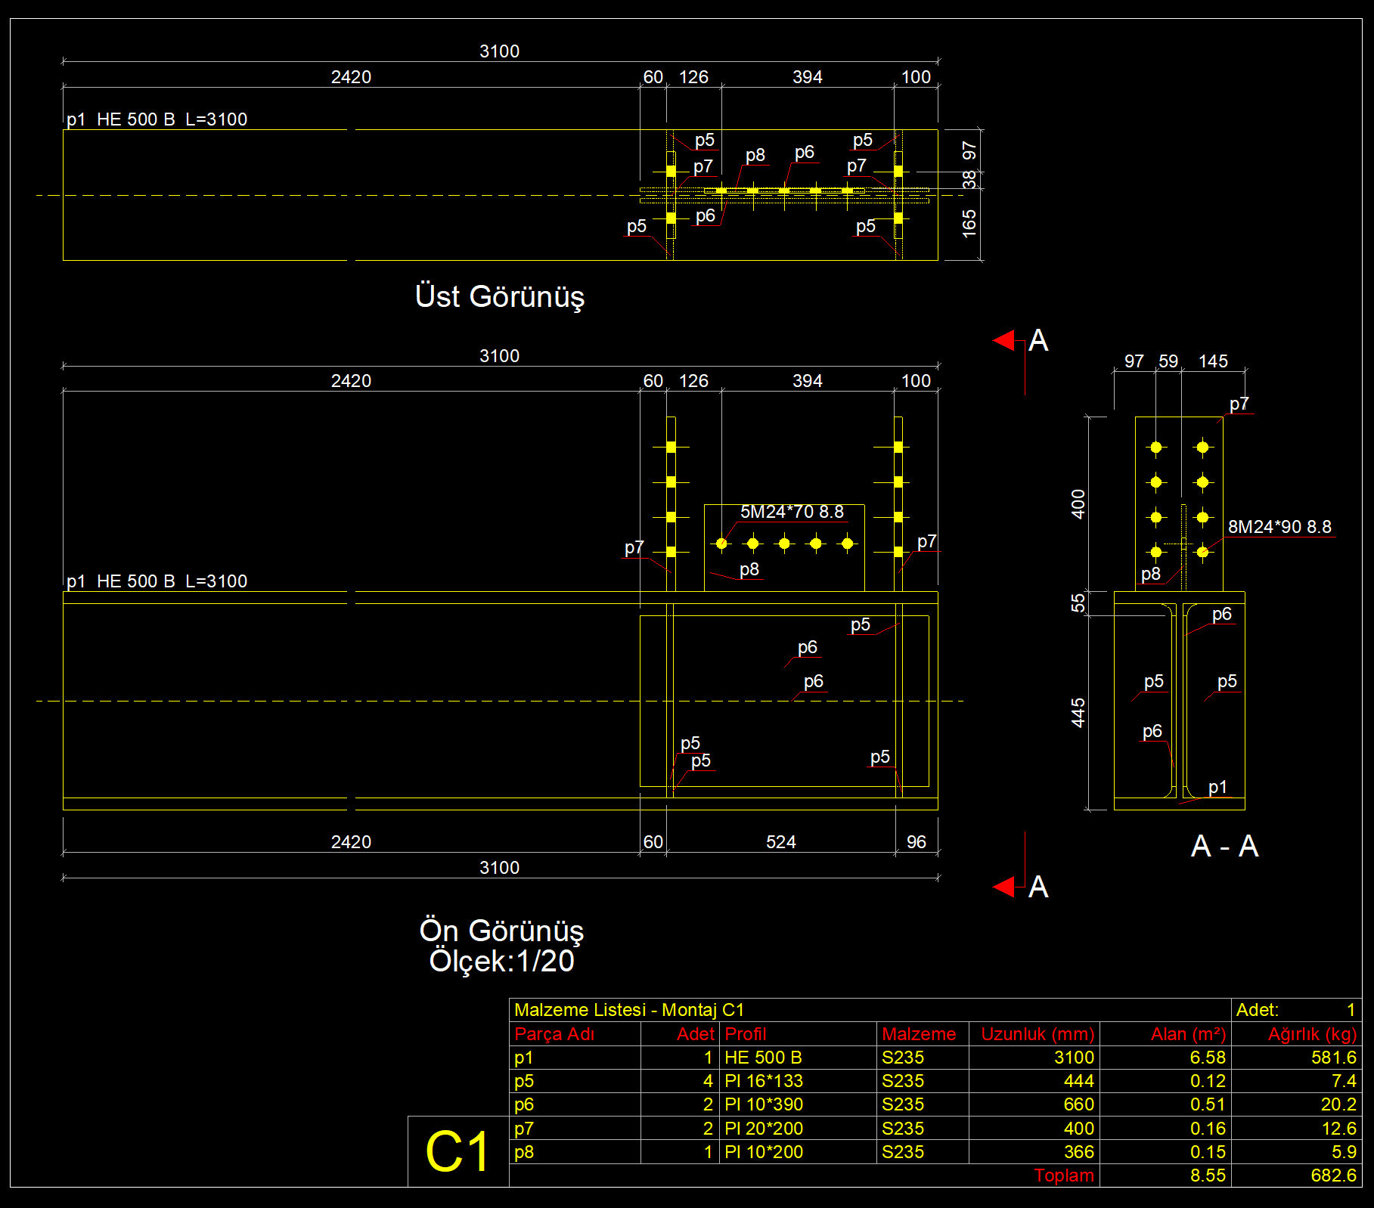This screenshot has height=1208, width=1374.
Task: Click the '682.6' total weight value
Action: click(1333, 1175)
